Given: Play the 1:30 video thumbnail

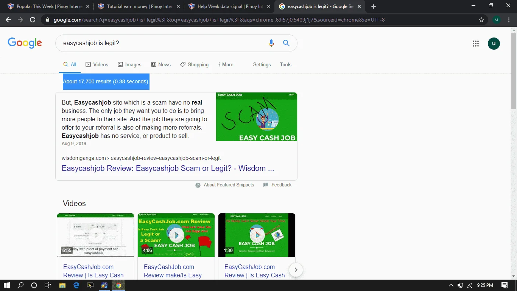Looking at the screenshot, I should pos(257,235).
